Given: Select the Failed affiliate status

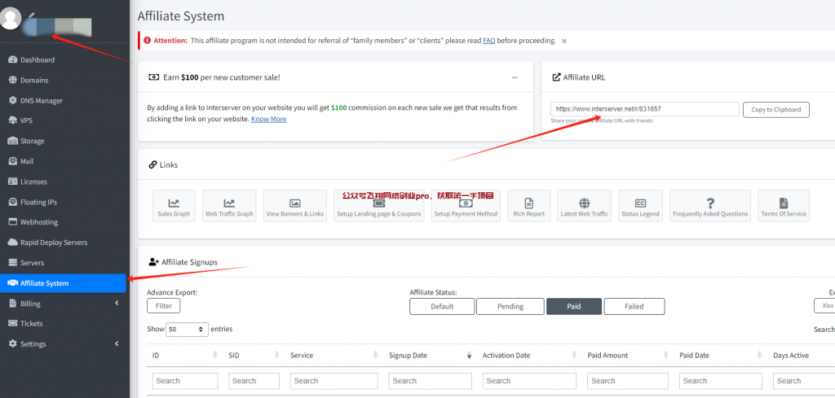Looking at the screenshot, I should (634, 306).
